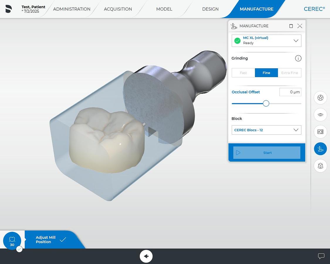
Task: Open the MODEL phase tab
Action: [x=164, y=9]
